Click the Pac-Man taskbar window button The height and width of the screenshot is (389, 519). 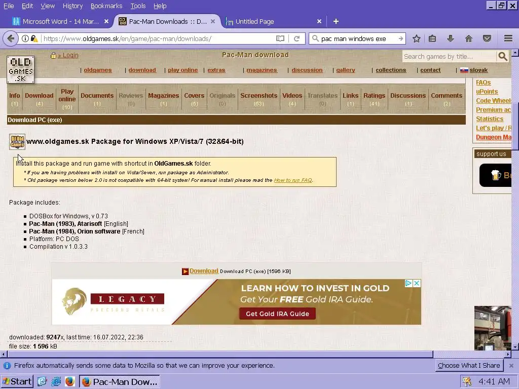click(x=120, y=382)
